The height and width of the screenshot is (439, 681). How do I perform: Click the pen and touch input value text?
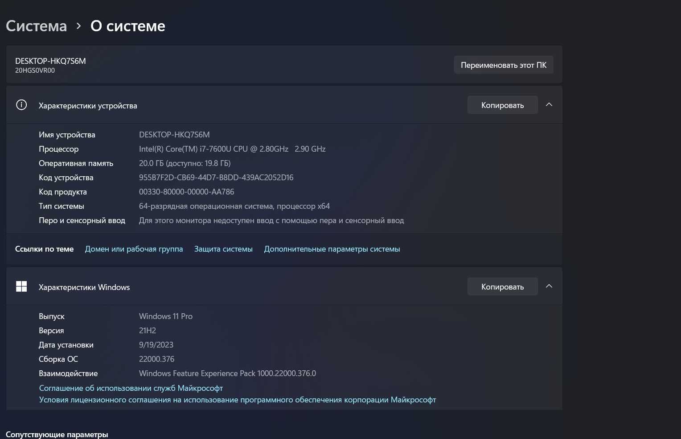[271, 220]
